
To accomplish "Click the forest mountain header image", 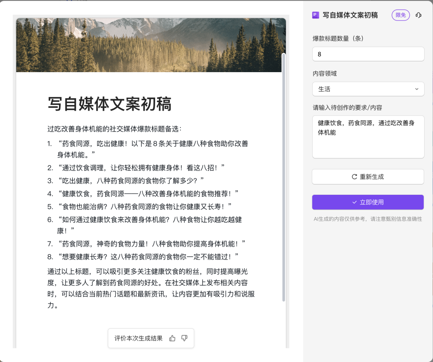I will (151, 45).
